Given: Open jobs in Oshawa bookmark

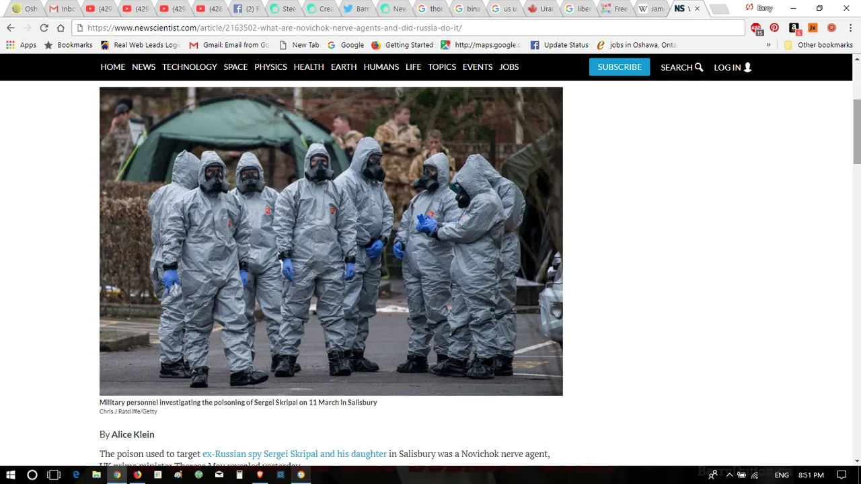Looking at the screenshot, I should pyautogui.click(x=637, y=45).
